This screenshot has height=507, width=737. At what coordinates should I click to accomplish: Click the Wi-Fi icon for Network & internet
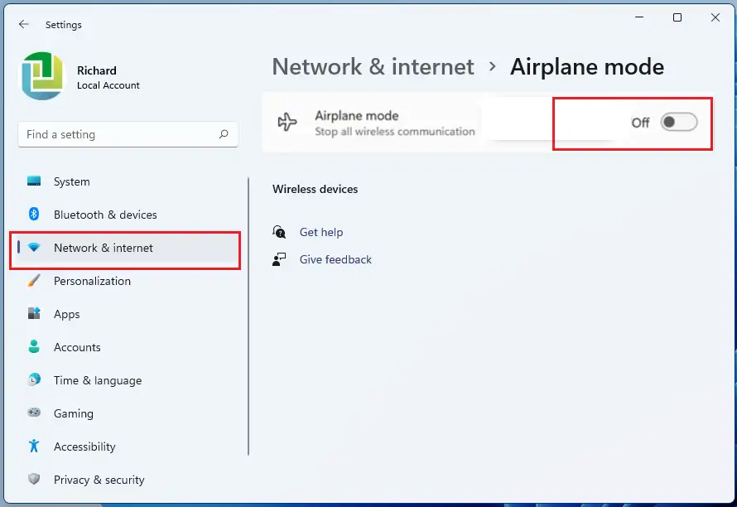[x=34, y=248]
